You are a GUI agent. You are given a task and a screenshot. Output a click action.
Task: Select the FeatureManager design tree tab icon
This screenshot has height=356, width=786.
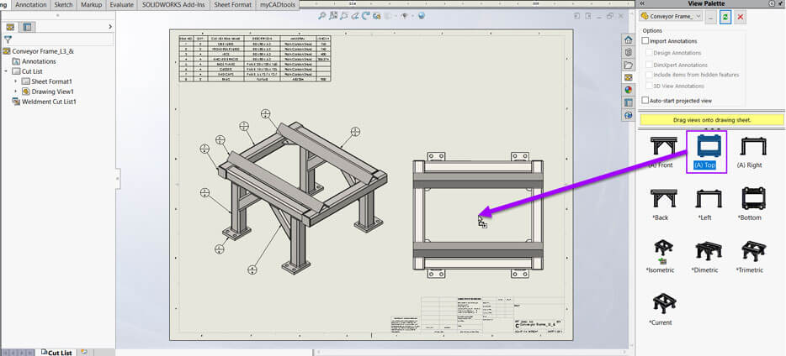[11, 27]
